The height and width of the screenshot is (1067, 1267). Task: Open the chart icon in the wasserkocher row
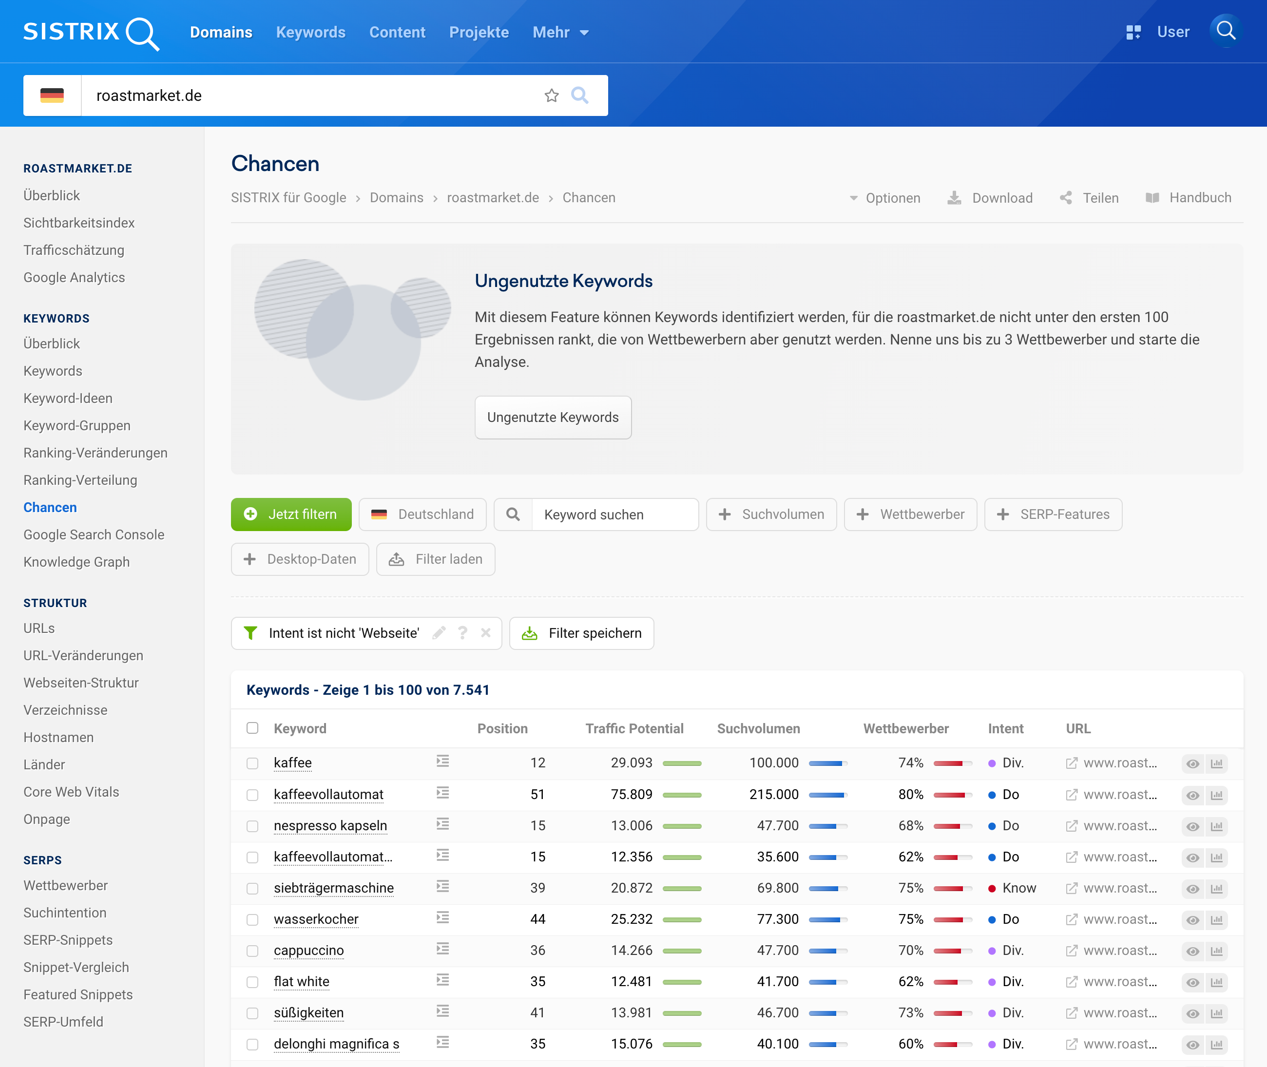[x=1217, y=920]
